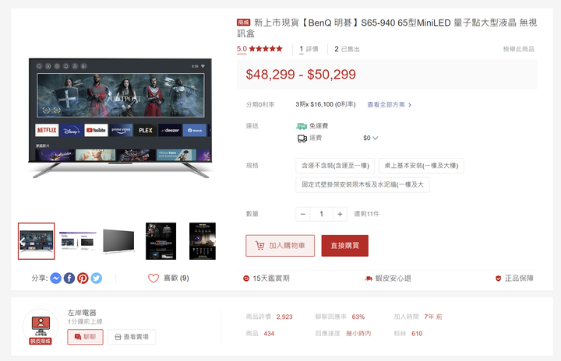The image size is (561, 361).
Task: Share product via Messenger icon
Action: coord(55,278)
